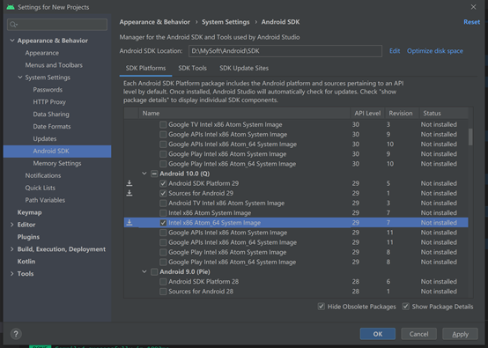Screen dimensions: 488x348
Task: Click Optimize disk space link
Action: 435,51
